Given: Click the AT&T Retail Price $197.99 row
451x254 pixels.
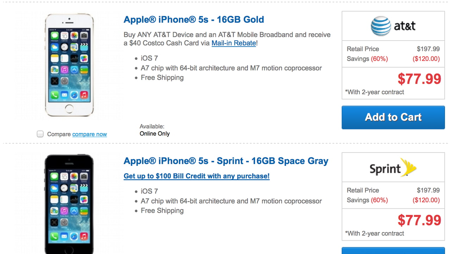Looking at the screenshot, I should (393, 49).
